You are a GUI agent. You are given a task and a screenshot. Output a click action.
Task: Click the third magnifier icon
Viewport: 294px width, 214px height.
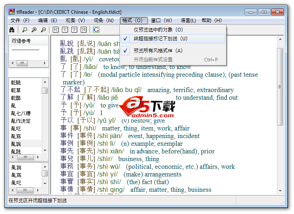43,29
